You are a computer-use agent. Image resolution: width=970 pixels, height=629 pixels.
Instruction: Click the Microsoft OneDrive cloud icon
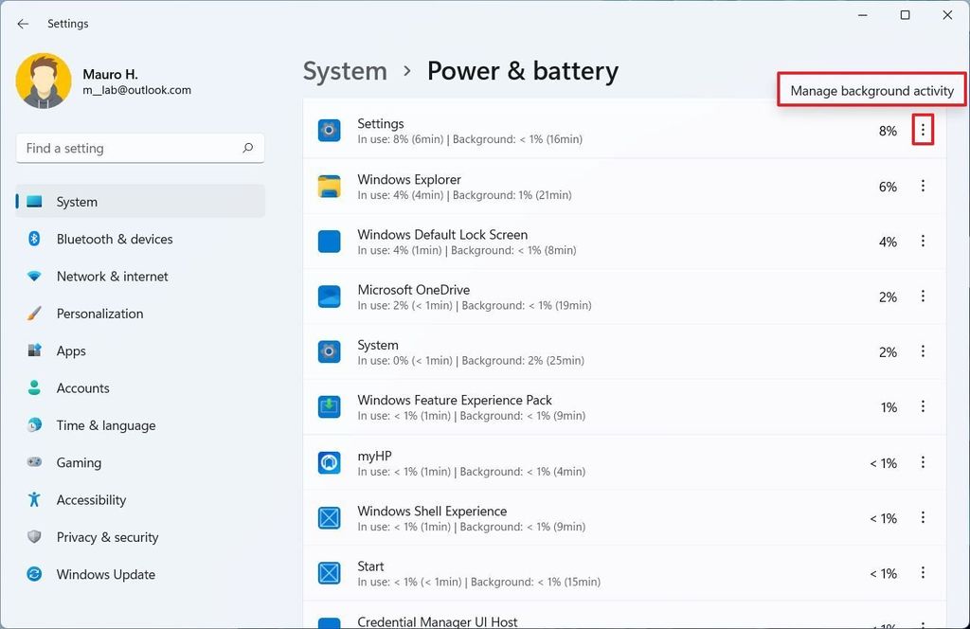pos(329,297)
